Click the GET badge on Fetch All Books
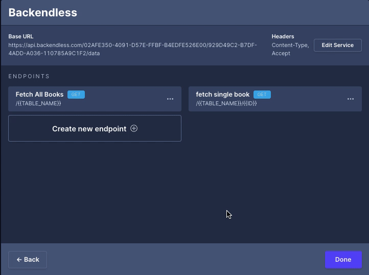Viewport: 369px width, 275px height. [76, 95]
